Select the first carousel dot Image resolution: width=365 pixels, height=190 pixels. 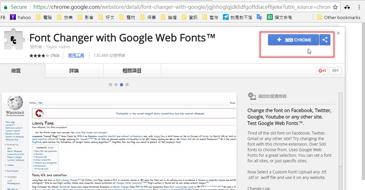[x=110, y=85]
